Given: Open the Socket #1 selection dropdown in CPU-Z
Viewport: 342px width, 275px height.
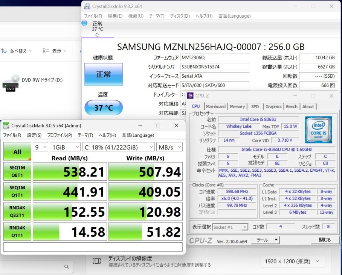Looking at the screenshot, I should coord(231,227).
